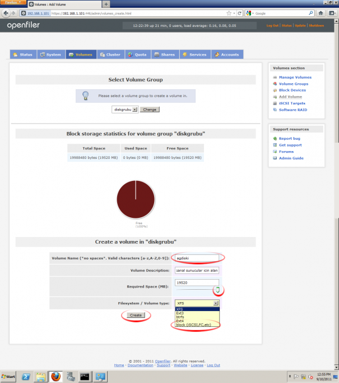Open Report bug link
The image size is (339, 383).
(290, 139)
